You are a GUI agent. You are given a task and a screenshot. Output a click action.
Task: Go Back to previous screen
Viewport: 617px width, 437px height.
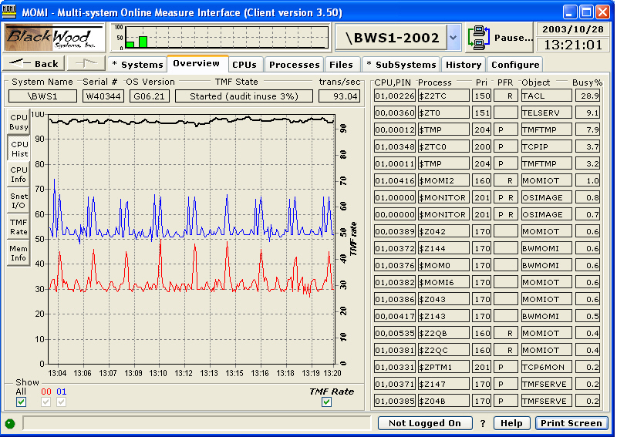pos(34,64)
